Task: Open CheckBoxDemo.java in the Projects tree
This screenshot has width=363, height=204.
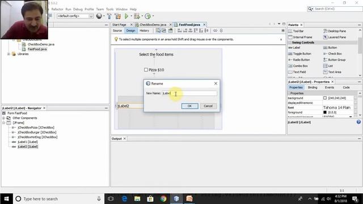Action: [41, 44]
